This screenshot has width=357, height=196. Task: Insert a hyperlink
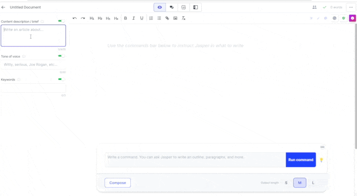point(167,18)
